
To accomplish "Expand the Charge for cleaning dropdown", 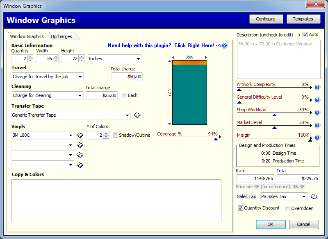I will [x=48, y=95].
